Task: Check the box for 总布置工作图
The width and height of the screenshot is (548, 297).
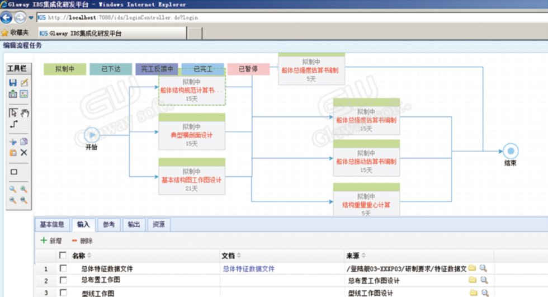Action: (63, 280)
